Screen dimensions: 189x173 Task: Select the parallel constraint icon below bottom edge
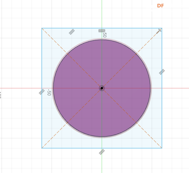coord(102,152)
